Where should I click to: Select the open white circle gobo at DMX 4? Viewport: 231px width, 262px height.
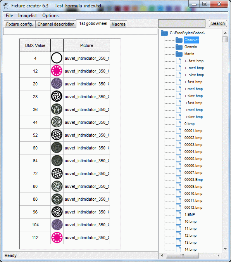click(57, 58)
